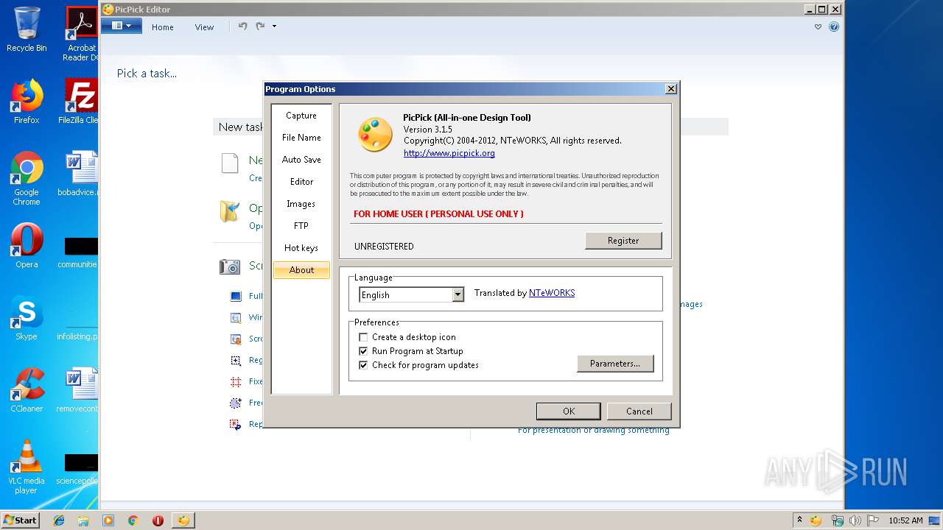Click the Screen Capture camera icon

230,266
